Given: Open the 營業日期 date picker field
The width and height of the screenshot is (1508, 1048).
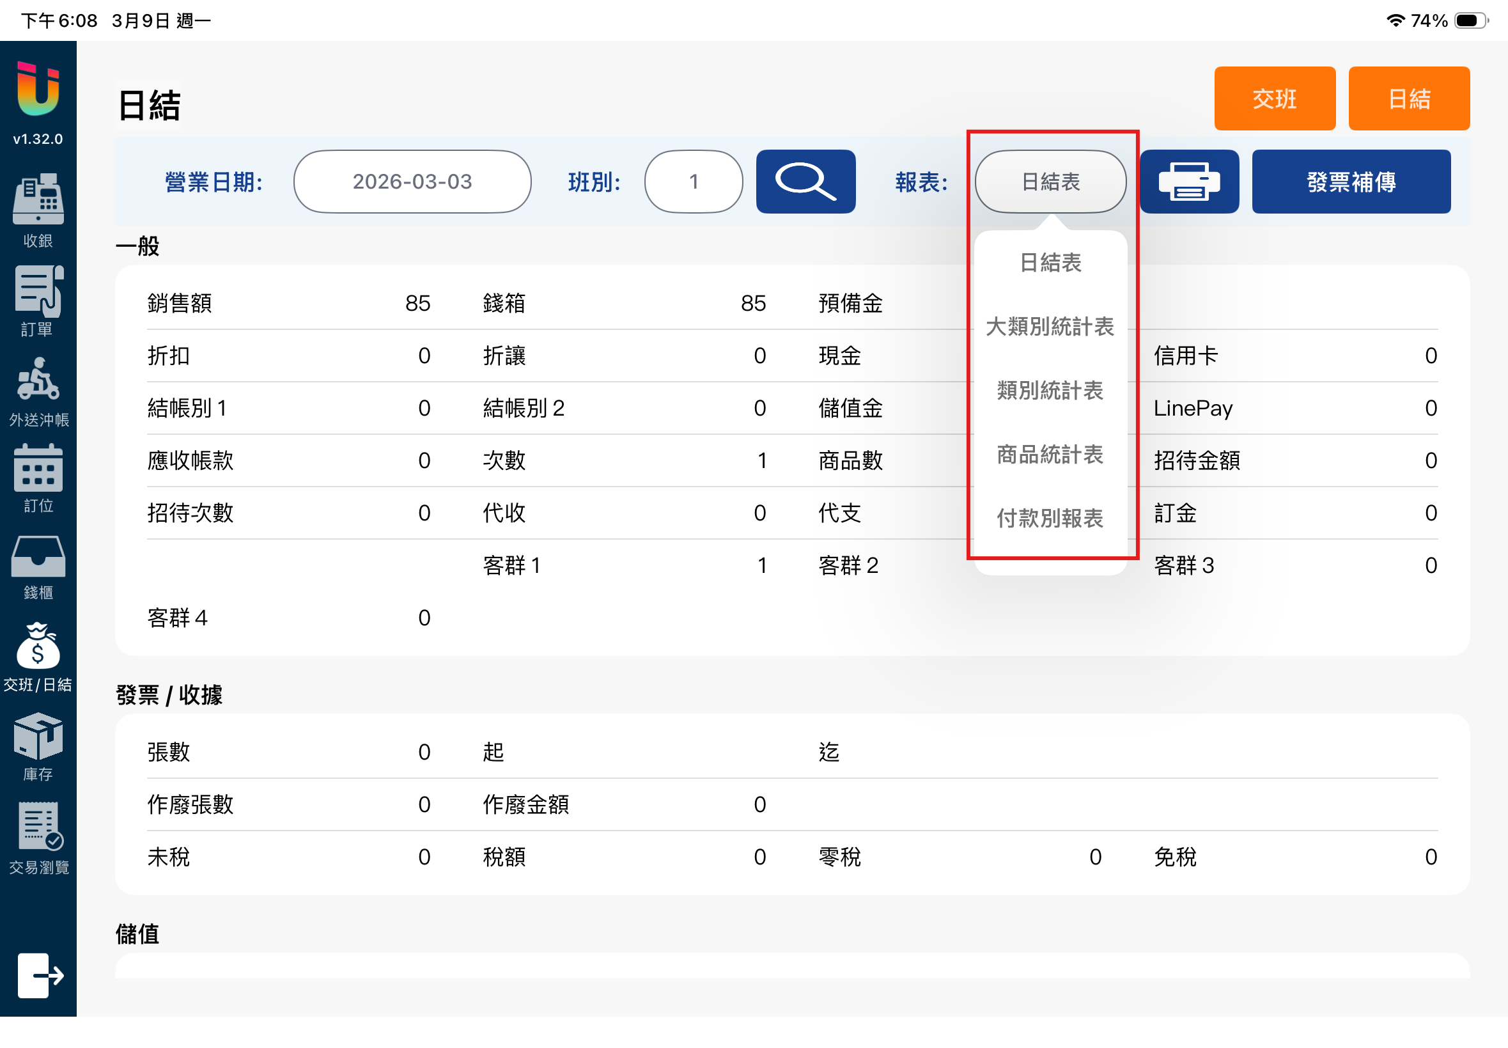Looking at the screenshot, I should pyautogui.click(x=412, y=182).
